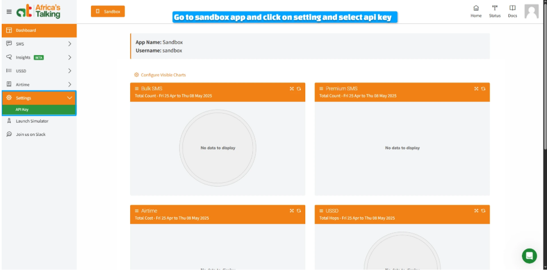The image size is (547, 273).
Task: Click the Configure Visible Charts gear icon
Action: tap(136, 75)
